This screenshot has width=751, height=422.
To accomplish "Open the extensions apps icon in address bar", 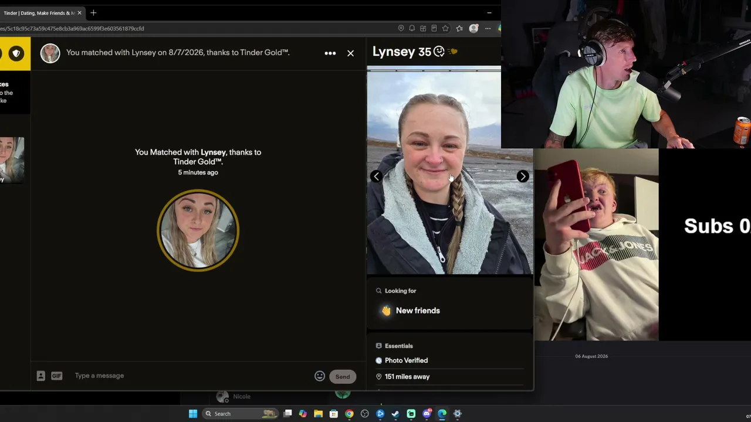I will click(x=423, y=28).
